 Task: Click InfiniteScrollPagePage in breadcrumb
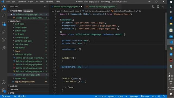tap(124, 11)
